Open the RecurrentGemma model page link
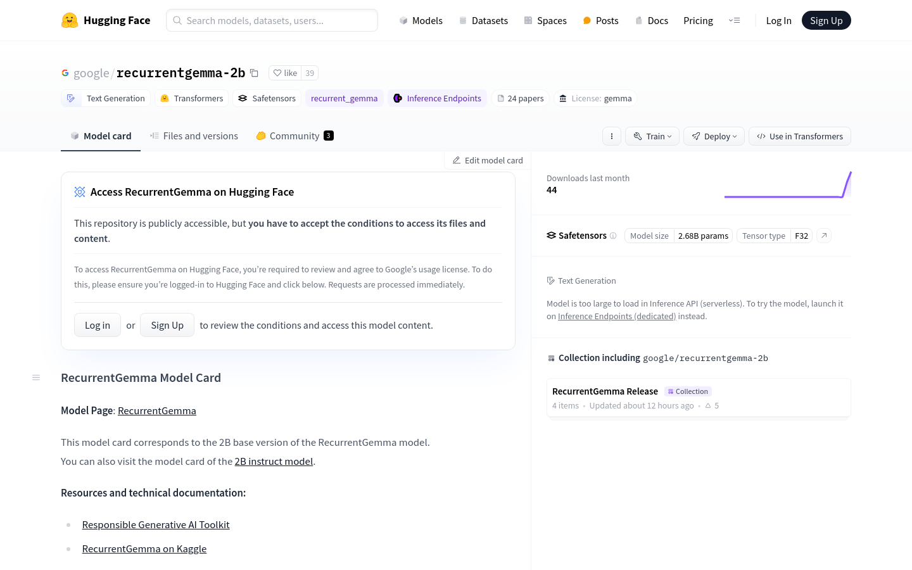The image size is (912, 570). [x=157, y=410]
